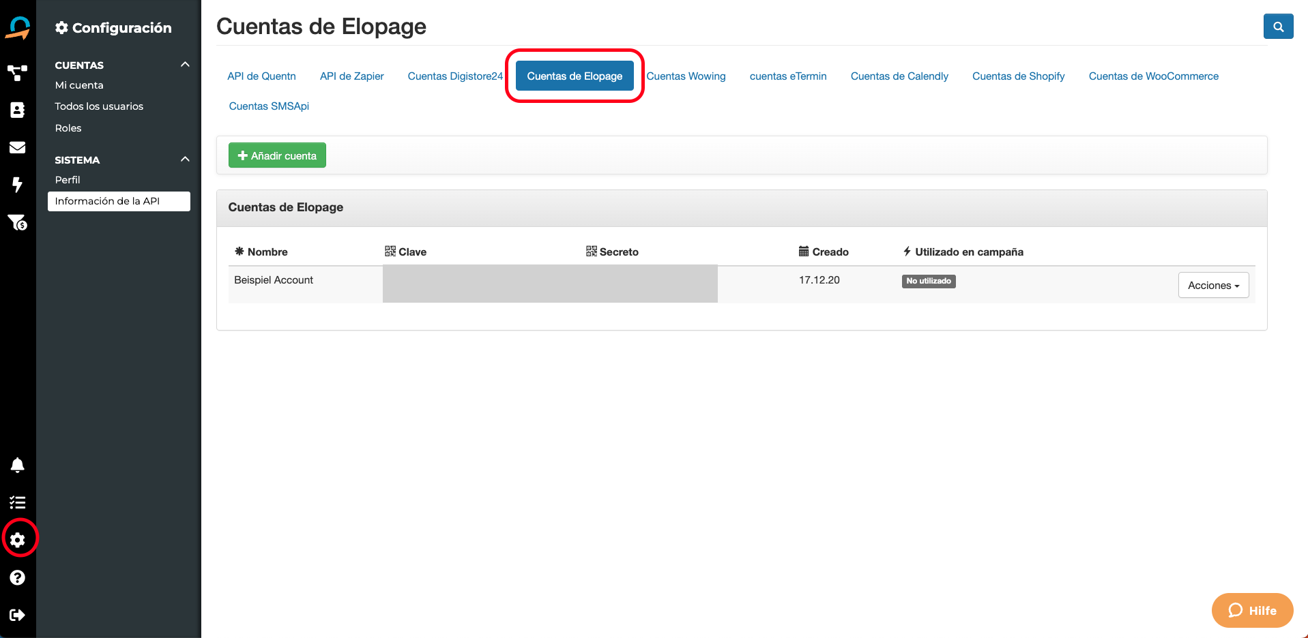1308x638 pixels.
Task: Switch to the Cuentas Wowing tab
Action: [686, 76]
